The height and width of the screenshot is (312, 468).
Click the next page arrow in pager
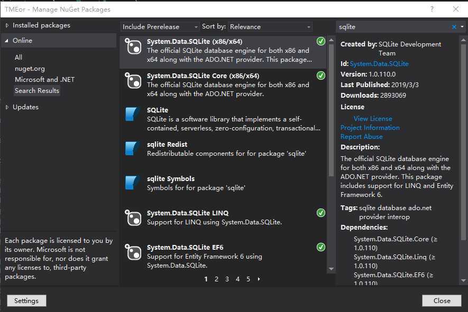(259, 279)
